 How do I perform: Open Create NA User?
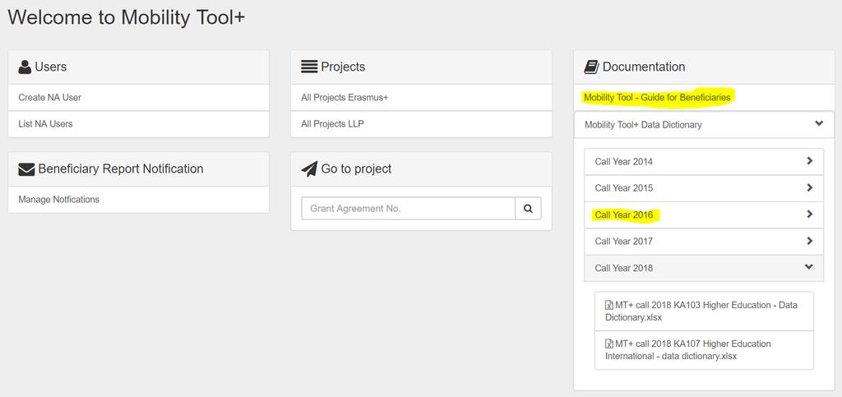pos(49,98)
